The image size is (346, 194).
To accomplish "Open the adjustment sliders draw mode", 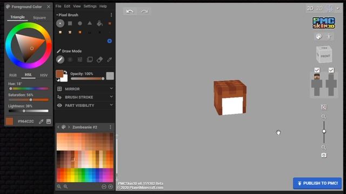I will [x=80, y=60].
